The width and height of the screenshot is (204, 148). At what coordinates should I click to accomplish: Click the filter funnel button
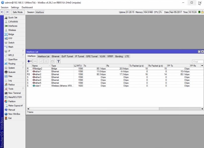(x=59, y=61)
